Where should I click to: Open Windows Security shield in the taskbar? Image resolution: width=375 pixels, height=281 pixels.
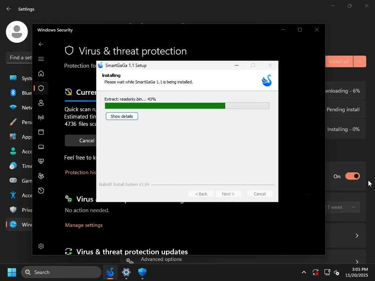(142, 272)
